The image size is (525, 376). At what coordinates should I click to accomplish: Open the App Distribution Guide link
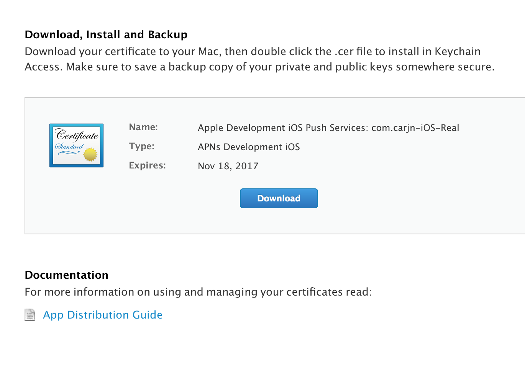tap(103, 315)
